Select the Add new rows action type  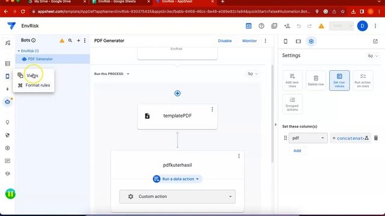tap(292, 80)
